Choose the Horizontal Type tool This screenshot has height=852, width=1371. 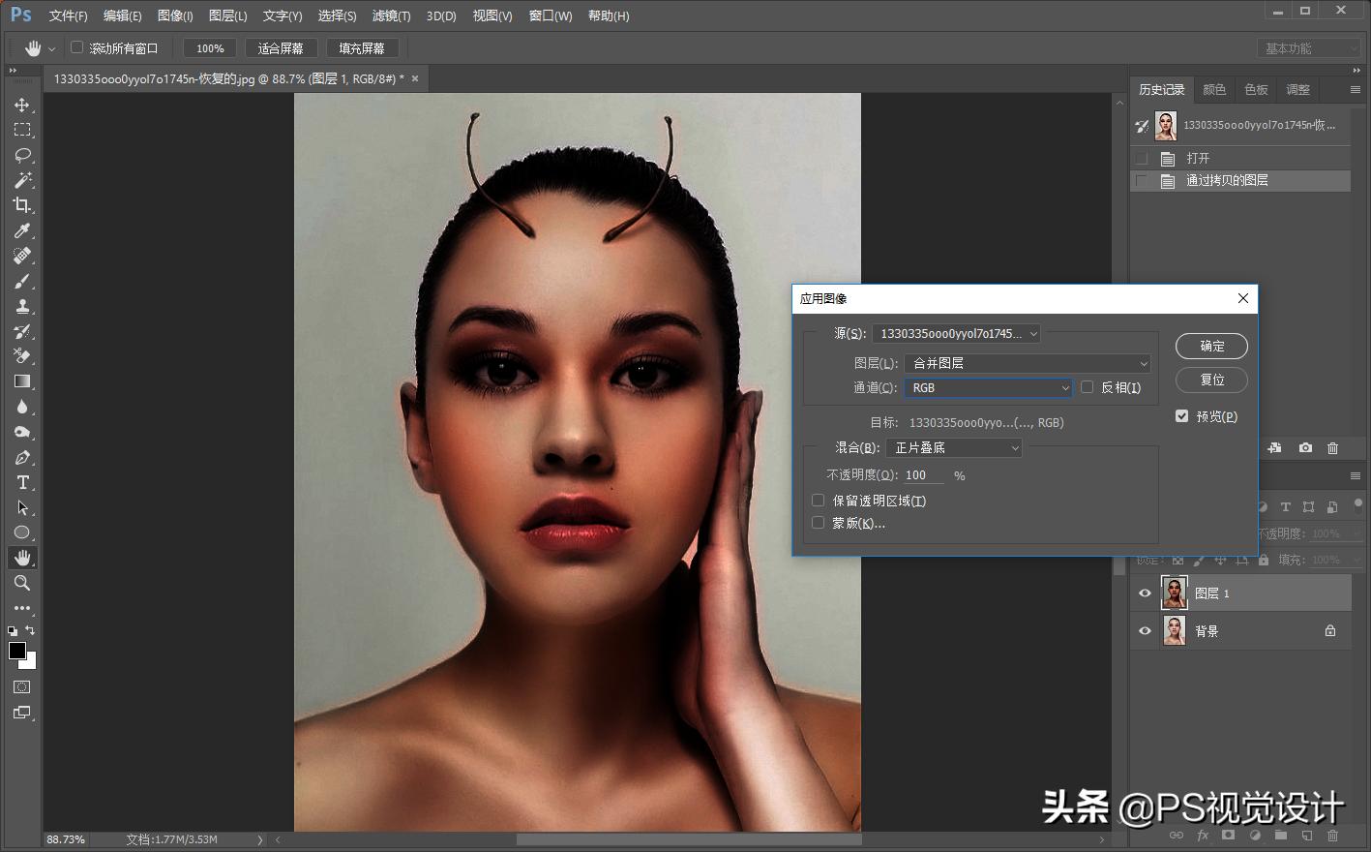(22, 482)
